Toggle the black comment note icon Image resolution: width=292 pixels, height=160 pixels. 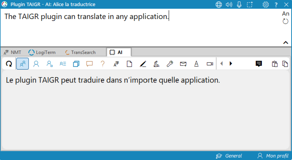click(259, 64)
